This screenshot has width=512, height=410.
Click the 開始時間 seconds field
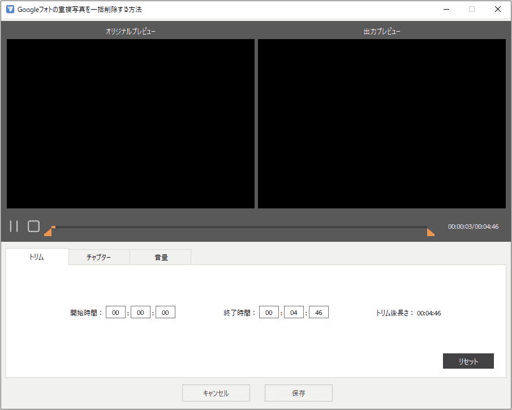[165, 313]
